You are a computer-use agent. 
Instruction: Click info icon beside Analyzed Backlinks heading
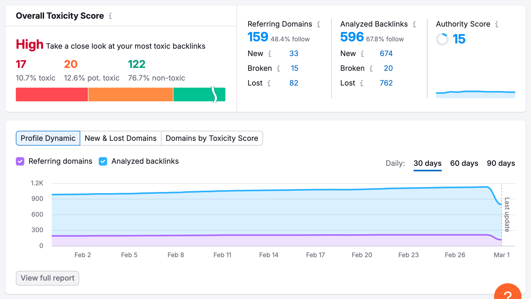(414, 24)
